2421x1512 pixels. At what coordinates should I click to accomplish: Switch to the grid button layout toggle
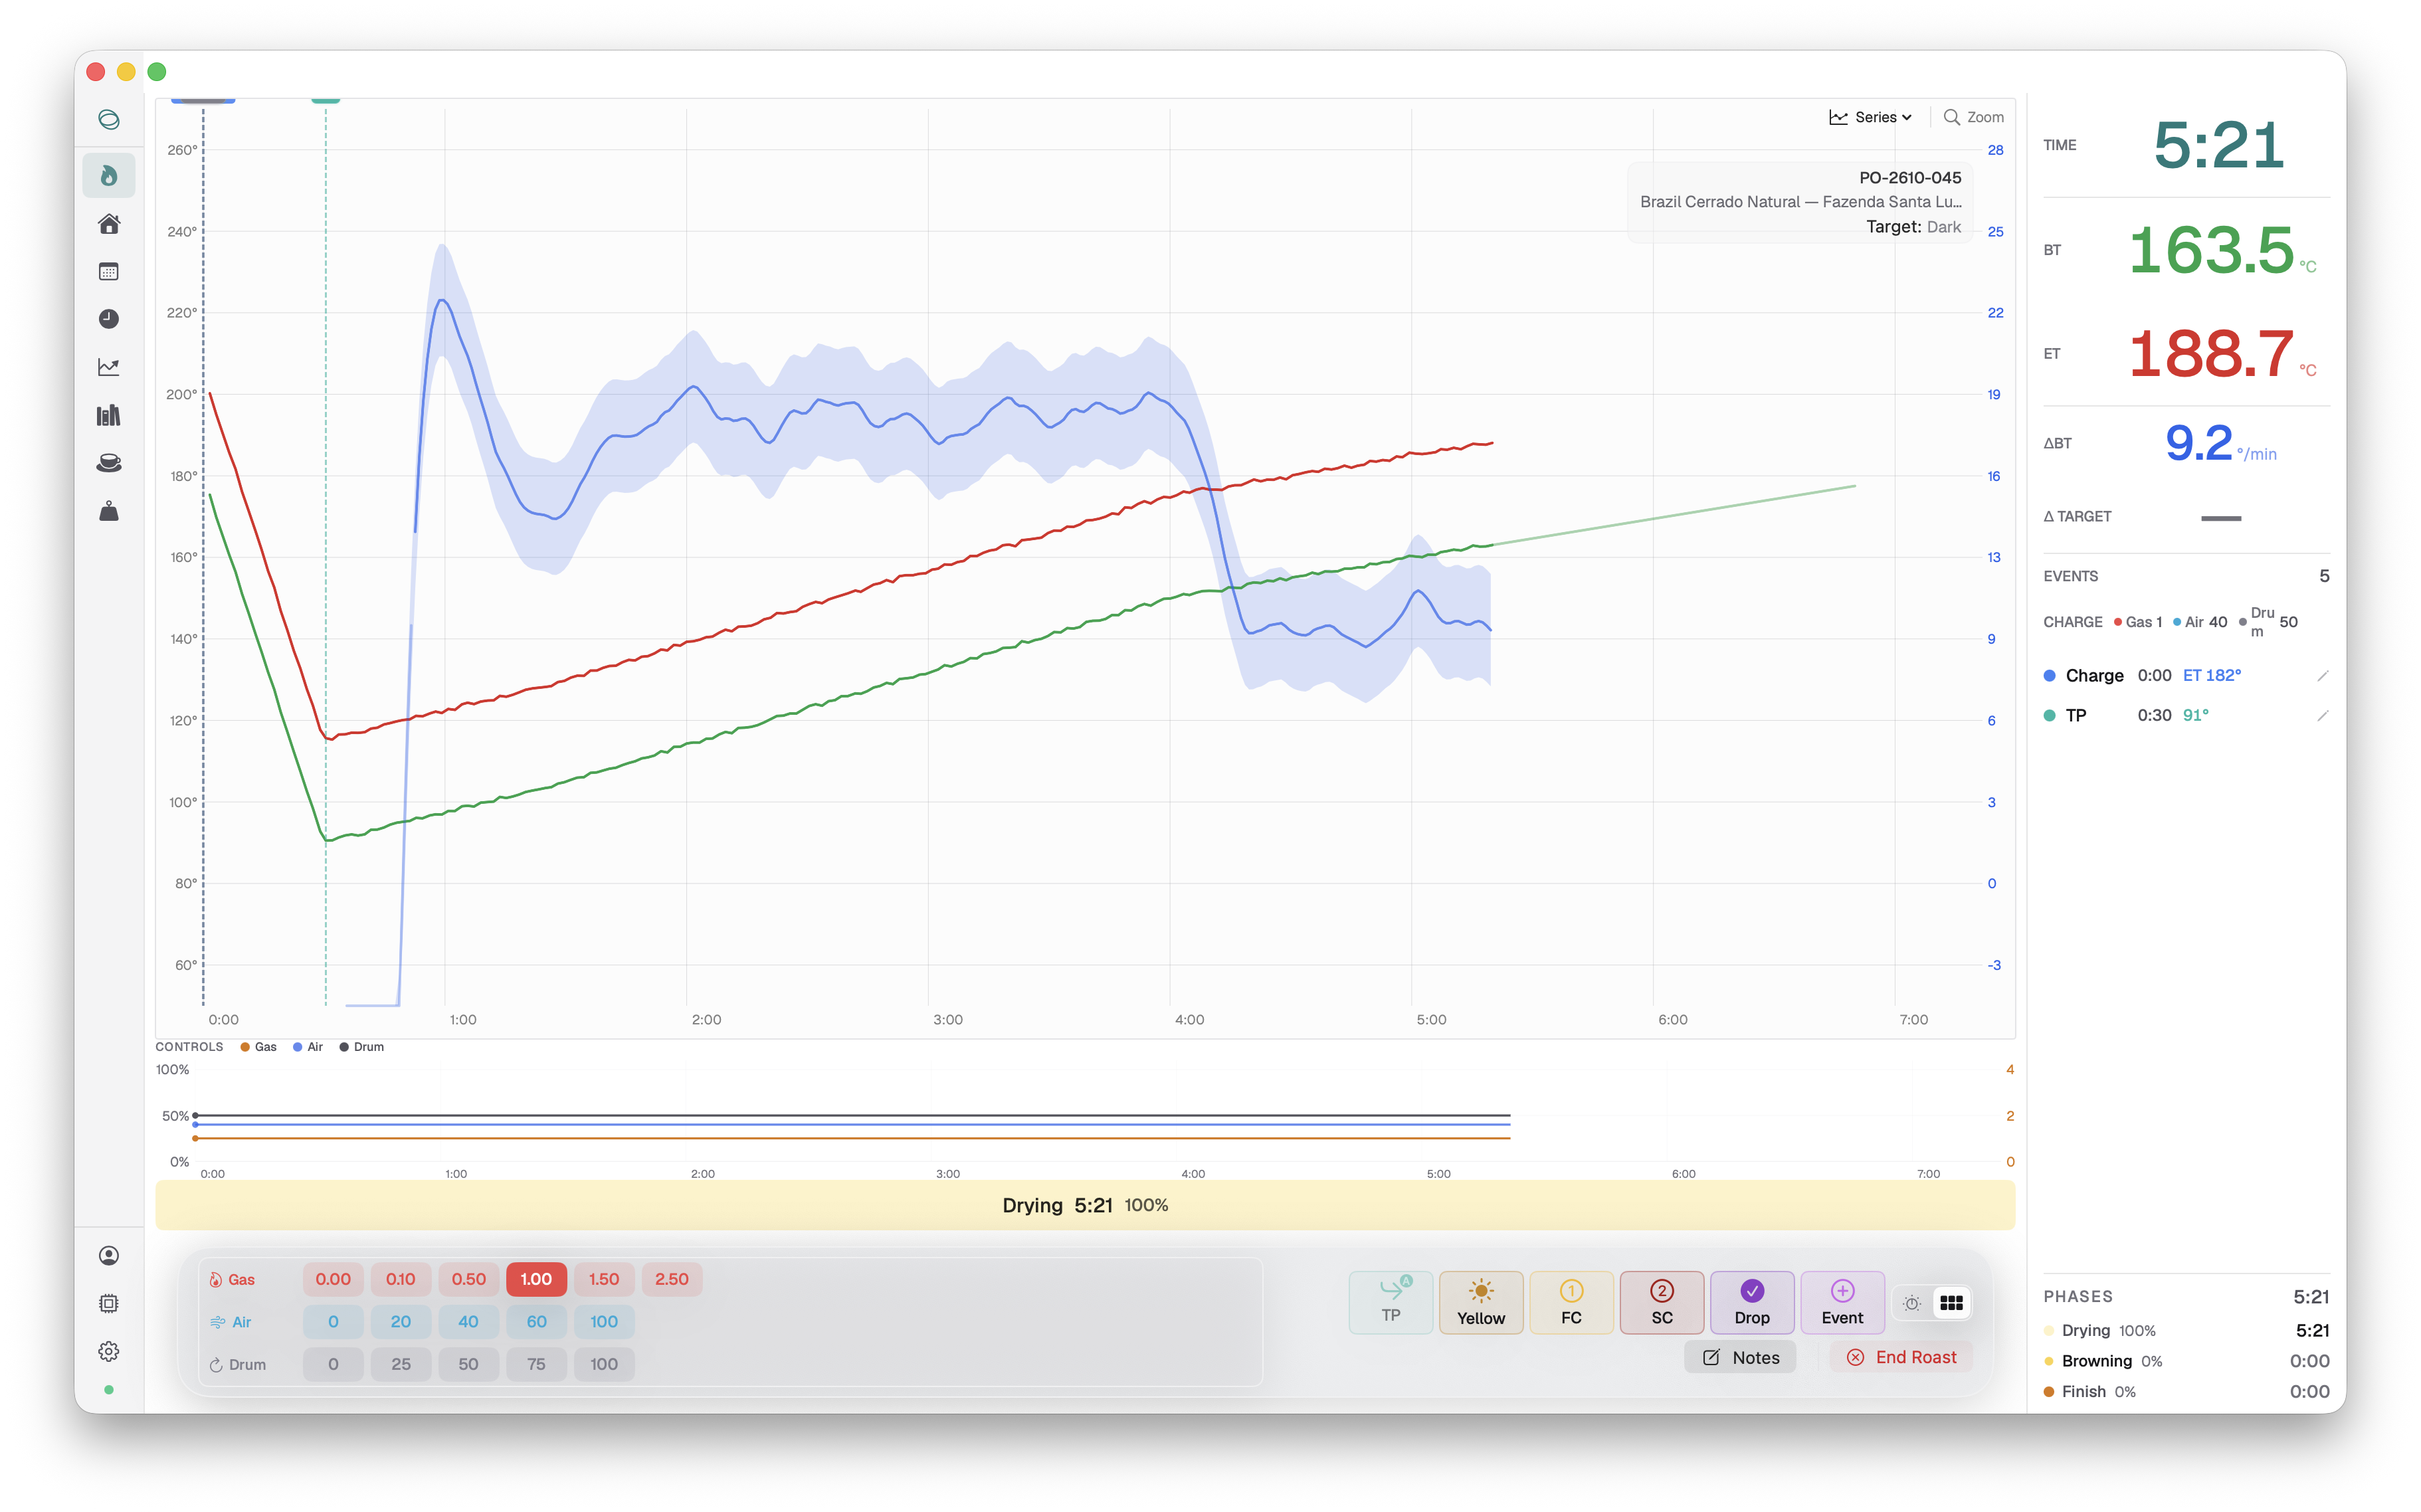click(x=1951, y=1303)
